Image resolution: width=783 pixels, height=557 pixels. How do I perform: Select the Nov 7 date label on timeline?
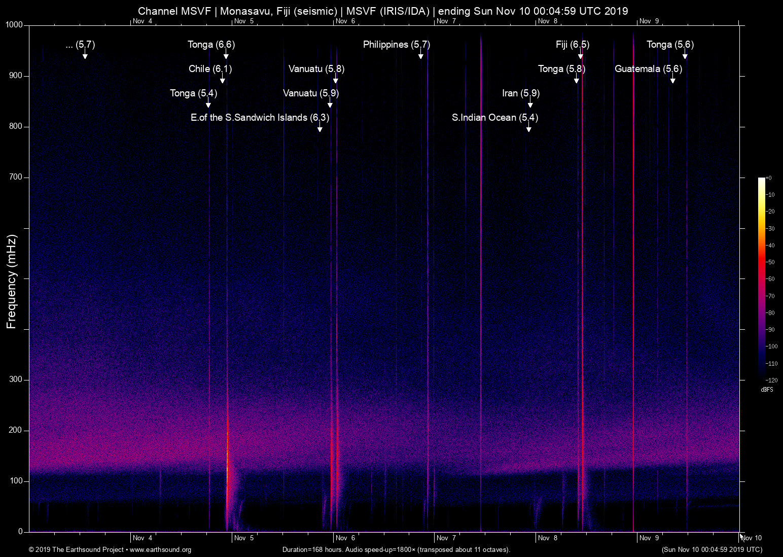click(446, 538)
